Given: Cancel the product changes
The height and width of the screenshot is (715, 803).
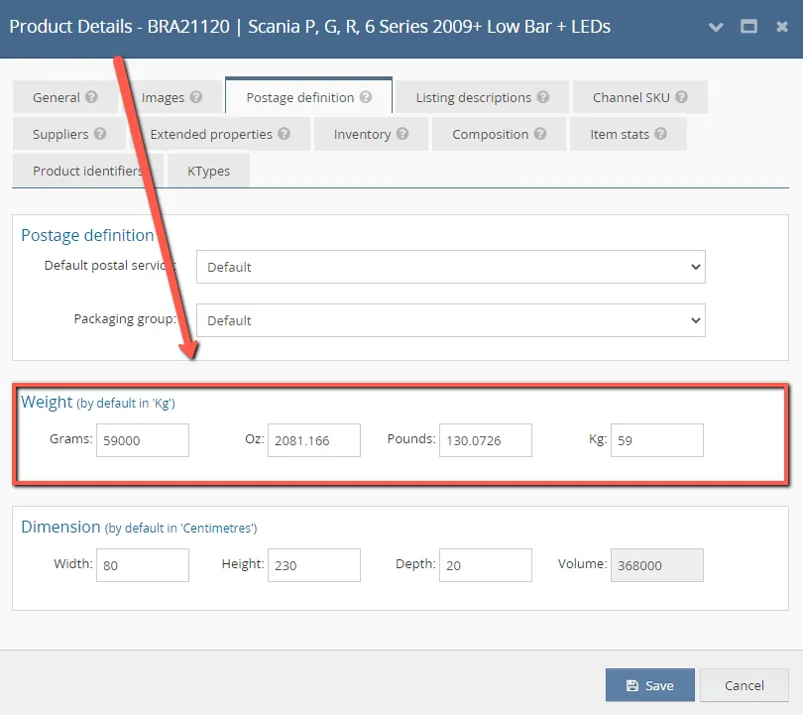Looking at the screenshot, I should (745, 685).
